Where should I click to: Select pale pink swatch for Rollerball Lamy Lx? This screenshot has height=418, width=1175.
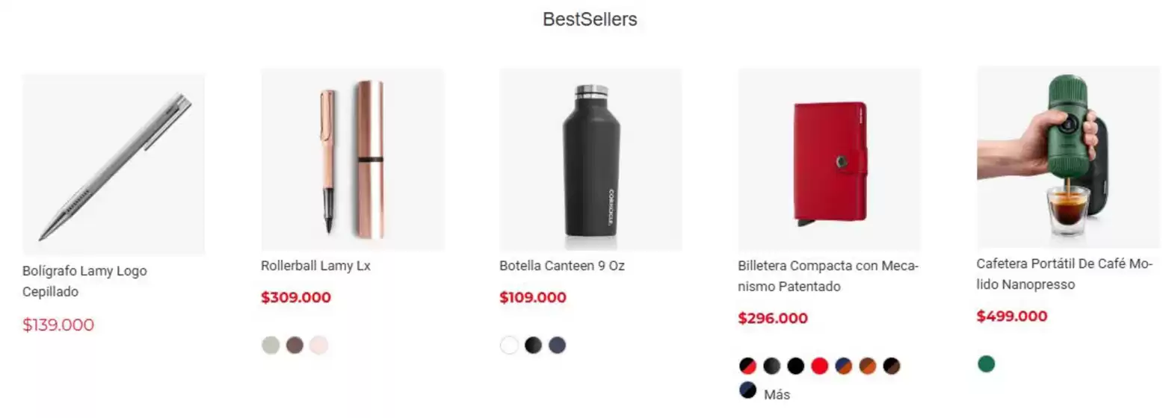(318, 345)
